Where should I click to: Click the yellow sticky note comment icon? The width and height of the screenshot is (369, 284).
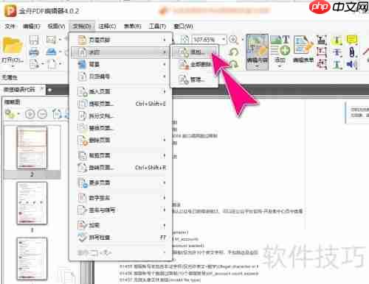coord(352,39)
